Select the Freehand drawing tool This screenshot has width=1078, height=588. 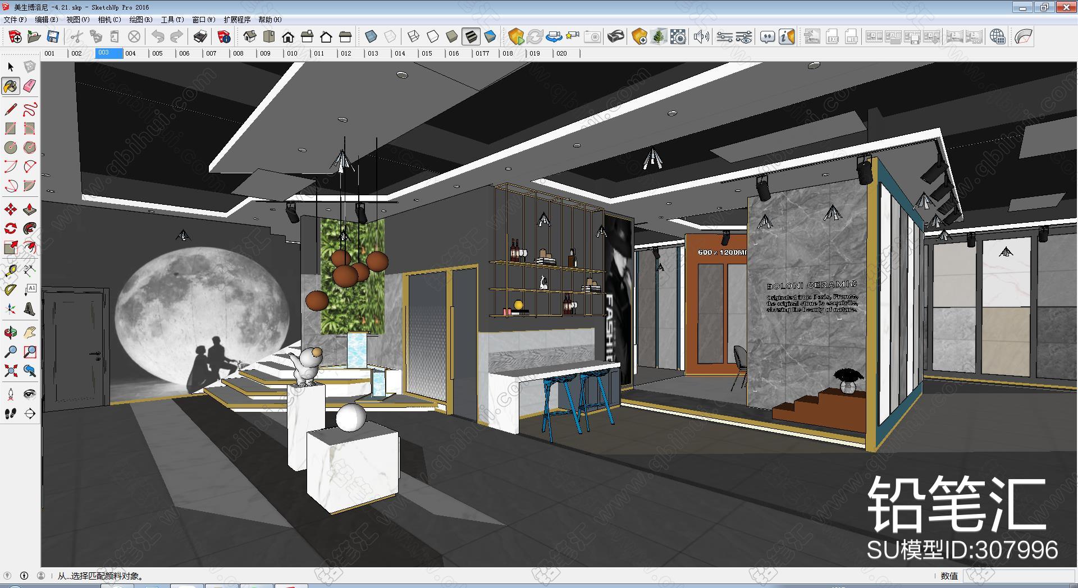pyautogui.click(x=30, y=109)
